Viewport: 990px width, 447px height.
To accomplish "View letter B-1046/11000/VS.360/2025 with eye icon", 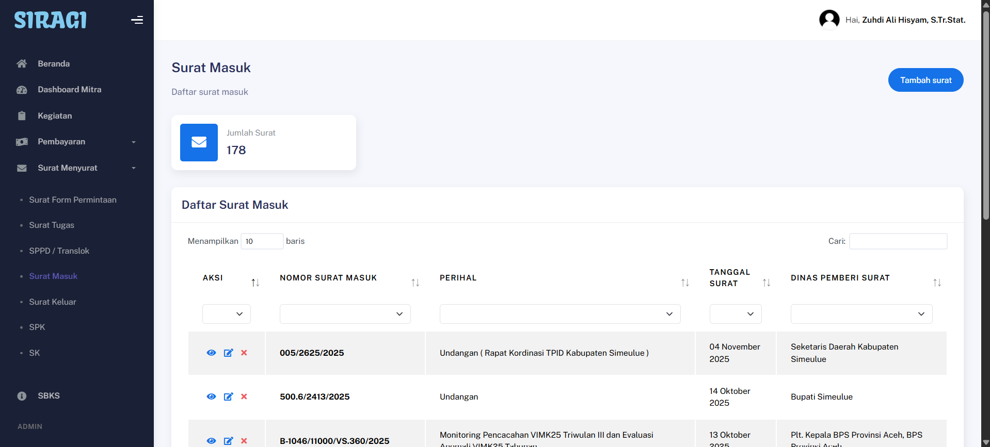I will pos(211,441).
